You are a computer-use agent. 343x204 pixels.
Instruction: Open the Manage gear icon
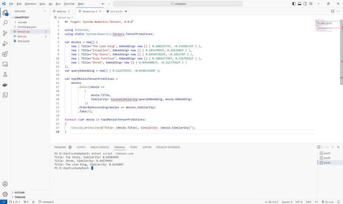pyautogui.click(x=5, y=194)
